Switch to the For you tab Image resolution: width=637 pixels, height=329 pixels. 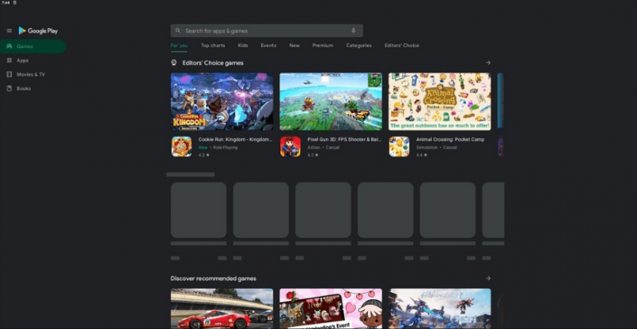tap(179, 46)
